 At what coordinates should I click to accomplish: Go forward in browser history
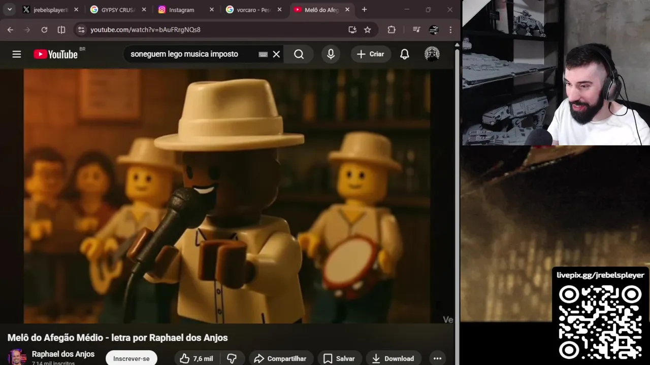click(x=27, y=30)
